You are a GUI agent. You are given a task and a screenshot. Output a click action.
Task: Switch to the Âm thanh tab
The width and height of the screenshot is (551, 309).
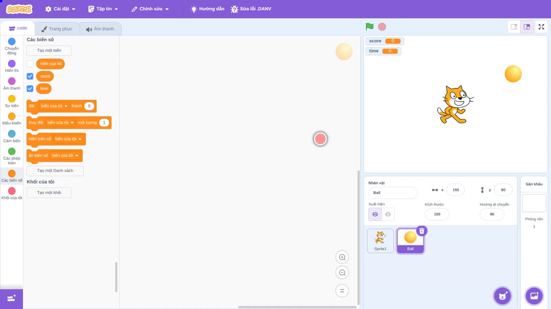tap(100, 29)
